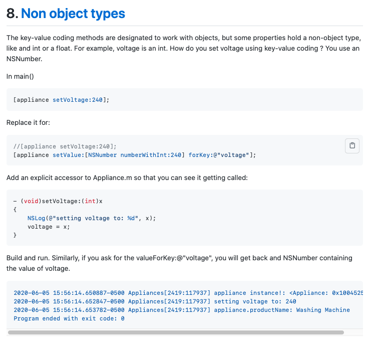Click the horizontal scrollbar under the console output
The height and width of the screenshot is (339, 372).
point(176,332)
